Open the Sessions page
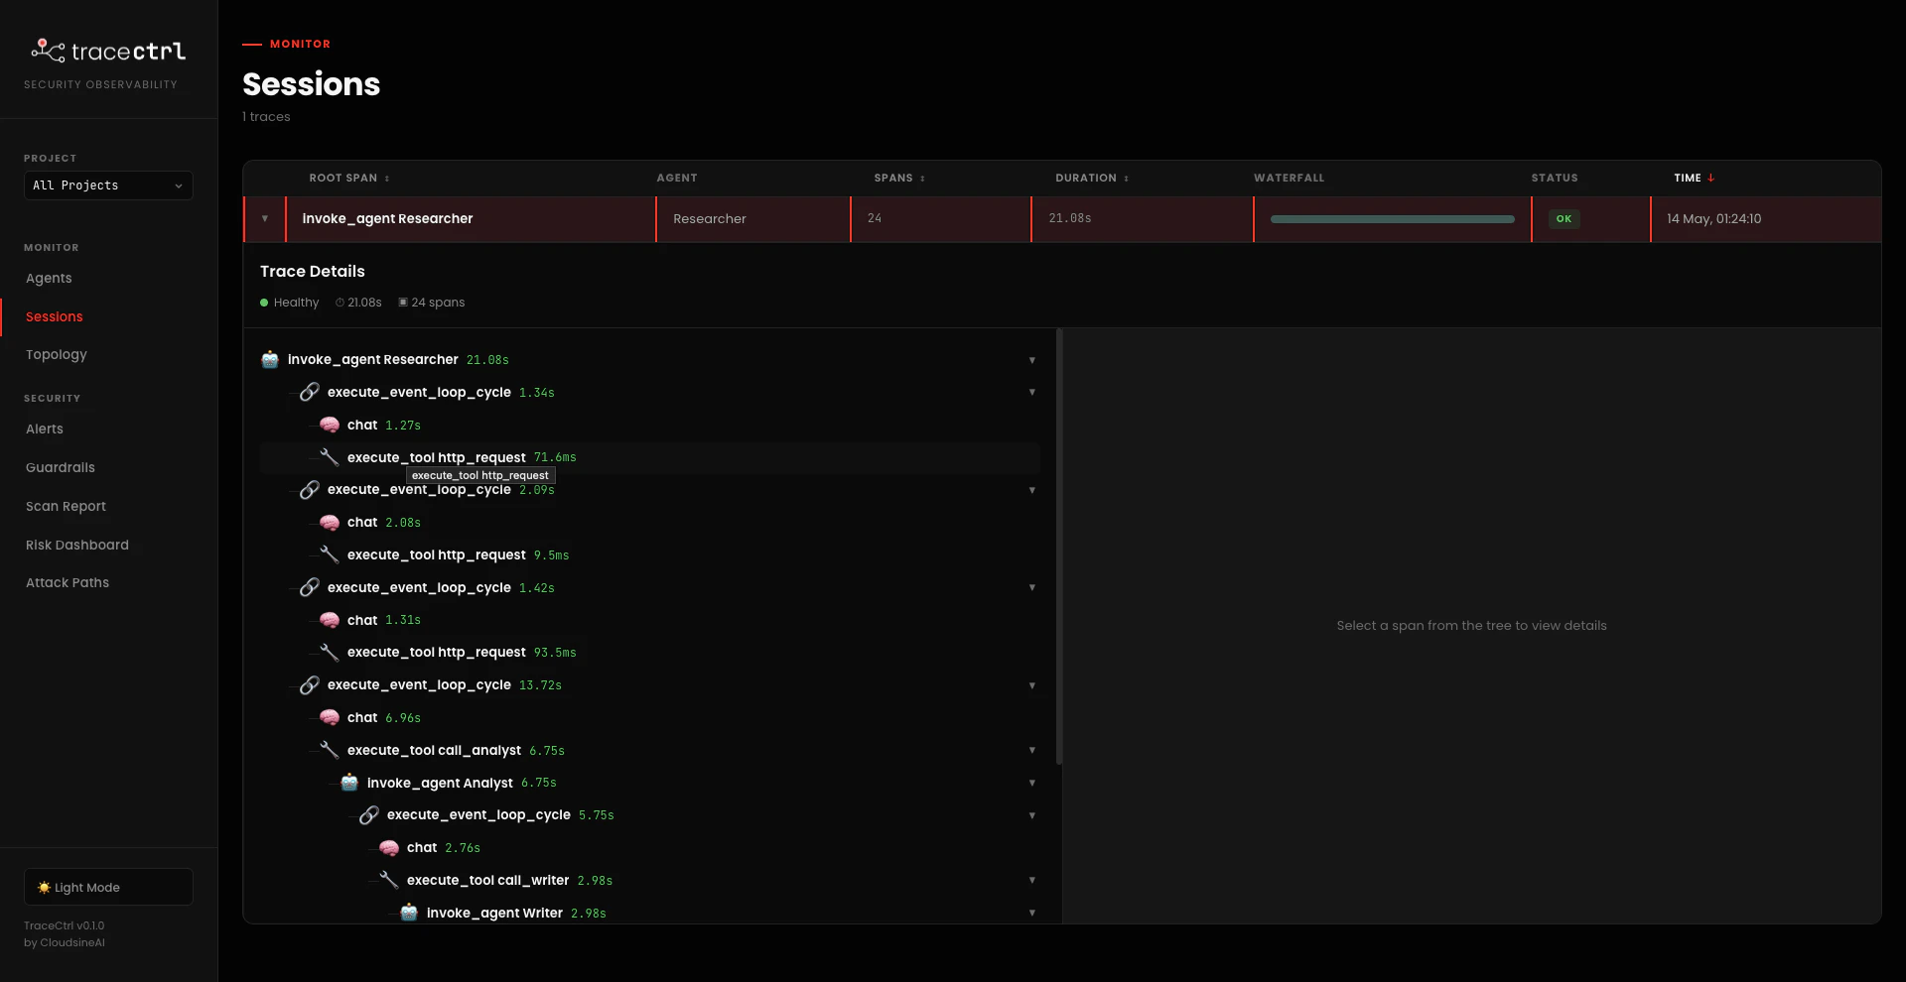The width and height of the screenshot is (1906, 982). 55,316
